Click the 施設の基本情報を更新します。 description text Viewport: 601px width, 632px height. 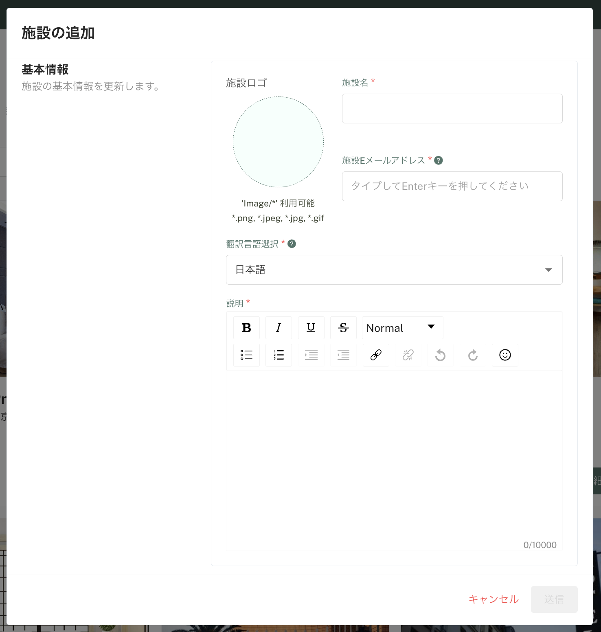(91, 86)
